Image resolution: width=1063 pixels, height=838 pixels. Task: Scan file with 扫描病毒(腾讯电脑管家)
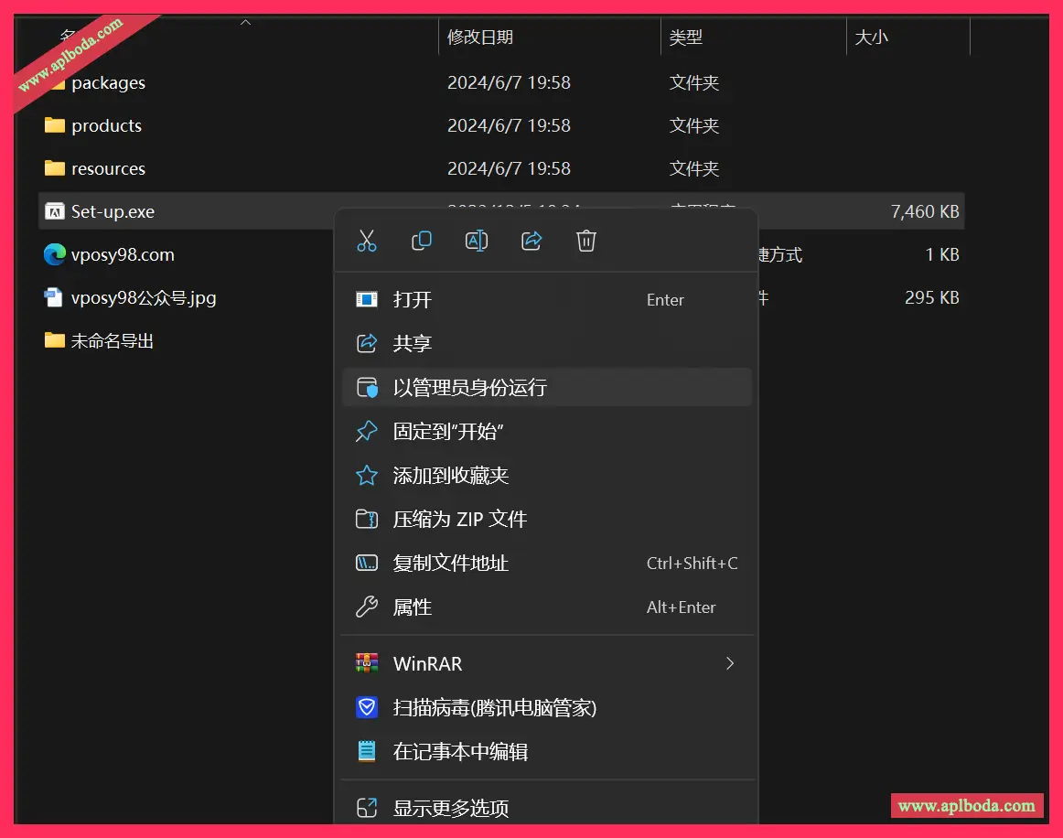click(x=494, y=708)
